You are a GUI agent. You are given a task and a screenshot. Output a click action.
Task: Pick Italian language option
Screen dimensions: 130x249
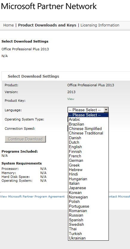[x=88, y=184]
